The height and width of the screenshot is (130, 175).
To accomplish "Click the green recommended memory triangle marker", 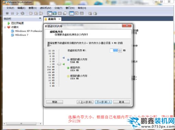I will pyautogui.click(x=64, y=64).
